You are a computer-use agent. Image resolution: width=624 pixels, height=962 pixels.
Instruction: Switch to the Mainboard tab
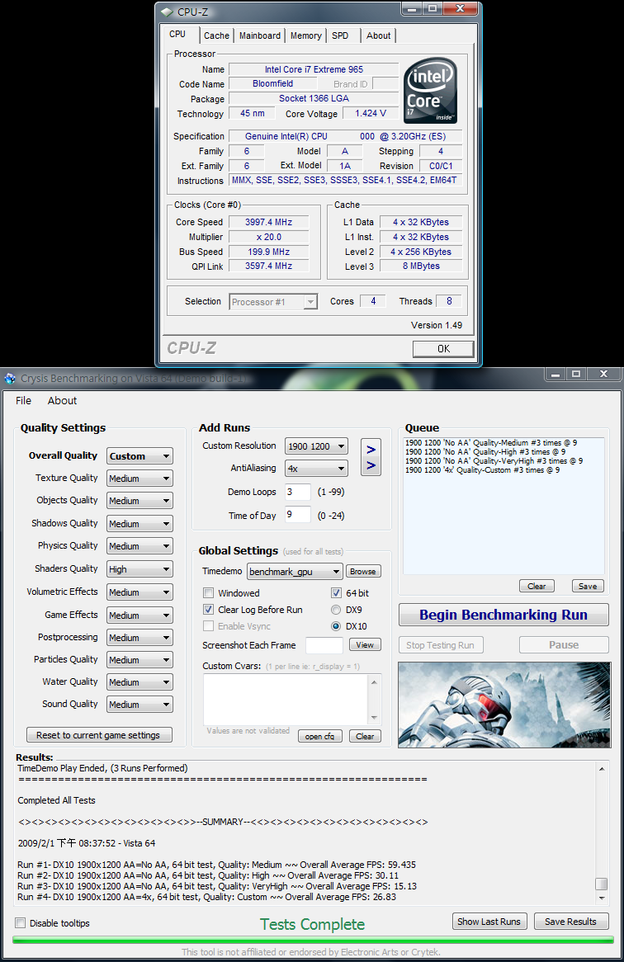click(x=260, y=35)
